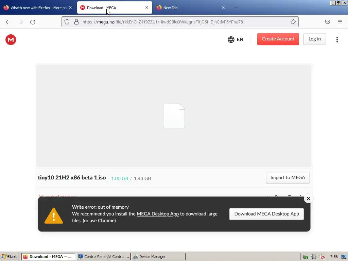Screen dimensions: 348x261
Task: Open Device Manager taskbar window
Action: pyautogui.click(x=158, y=257)
